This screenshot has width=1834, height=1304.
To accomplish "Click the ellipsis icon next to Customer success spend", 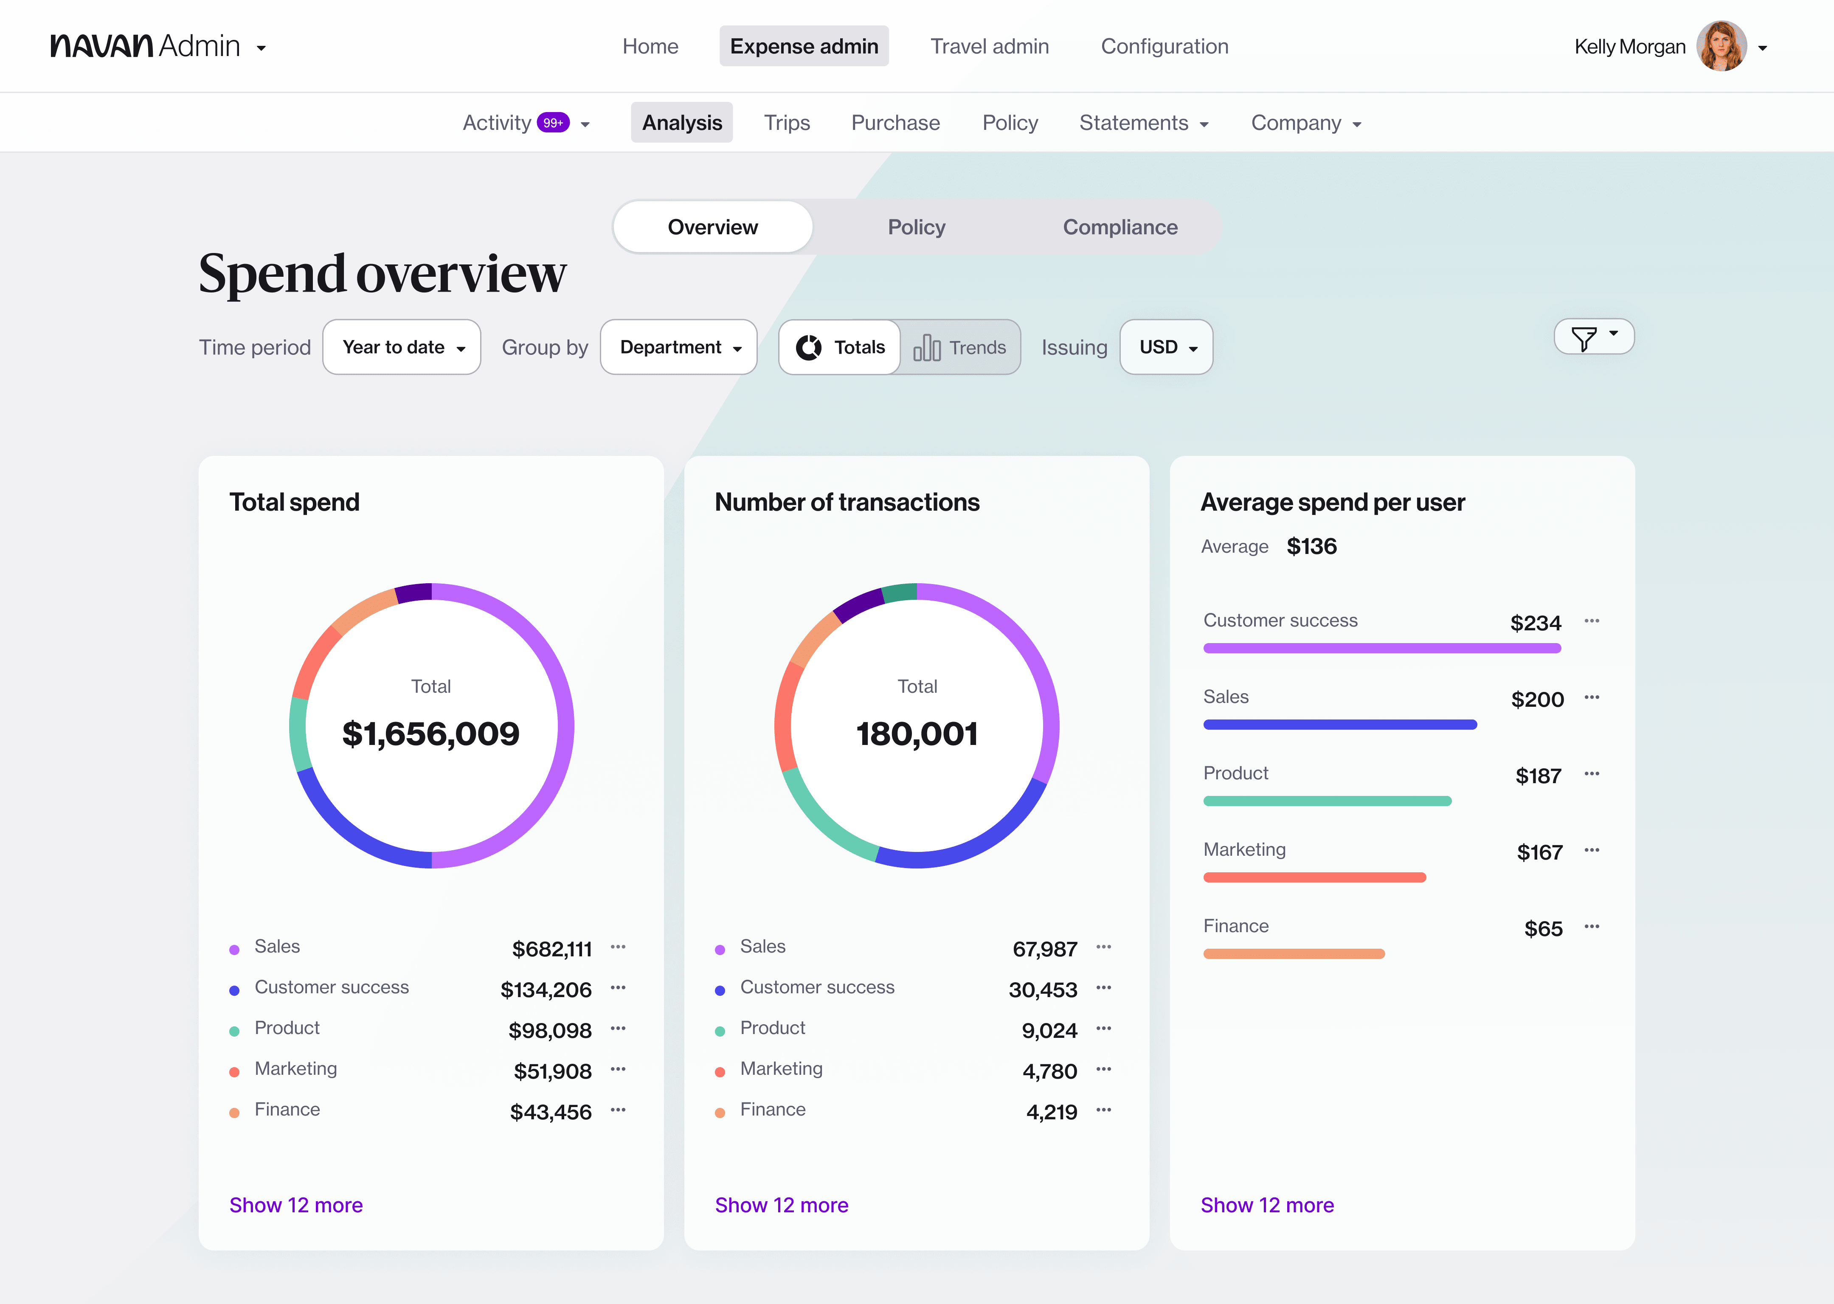I will click(x=621, y=986).
